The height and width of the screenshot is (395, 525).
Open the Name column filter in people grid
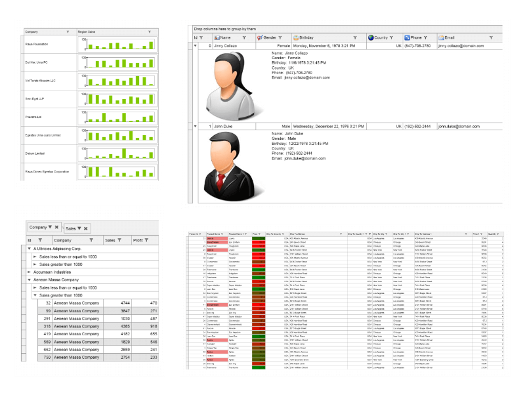(x=244, y=38)
